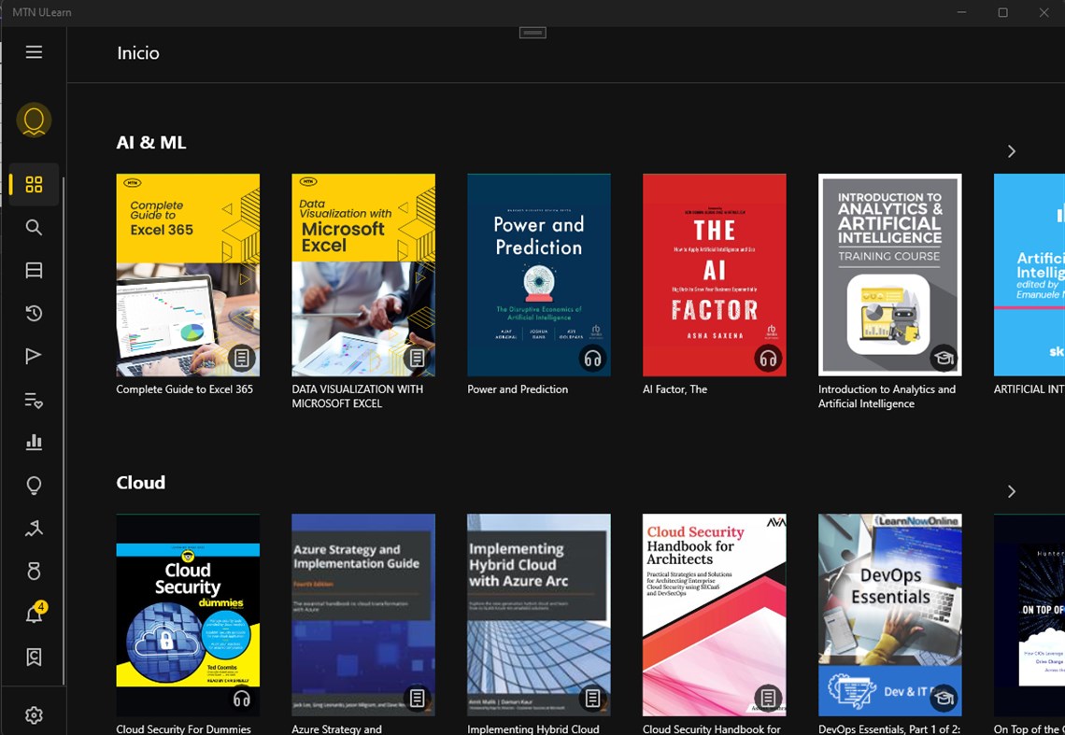Open the Cloud Security For Dummies cover
The width and height of the screenshot is (1065, 735).
point(188,615)
